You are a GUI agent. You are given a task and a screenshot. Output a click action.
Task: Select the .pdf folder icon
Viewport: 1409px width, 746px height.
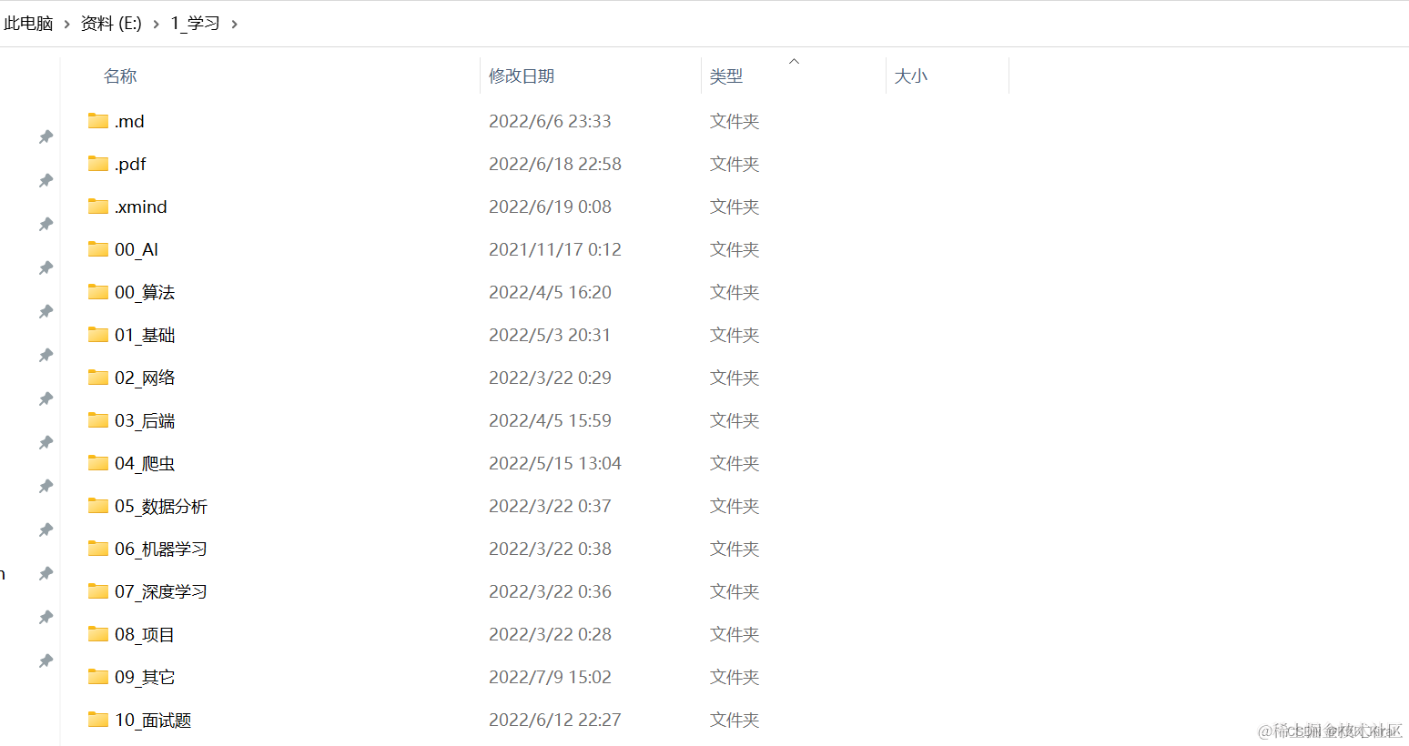tap(98, 164)
